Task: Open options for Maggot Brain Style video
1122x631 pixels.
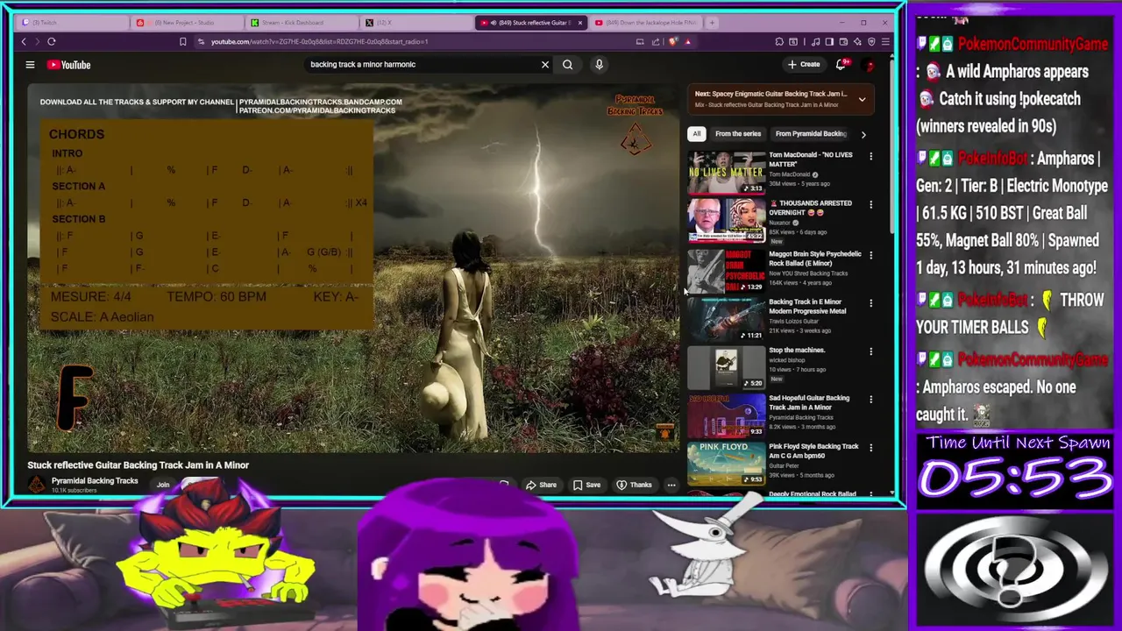Action: click(x=870, y=255)
